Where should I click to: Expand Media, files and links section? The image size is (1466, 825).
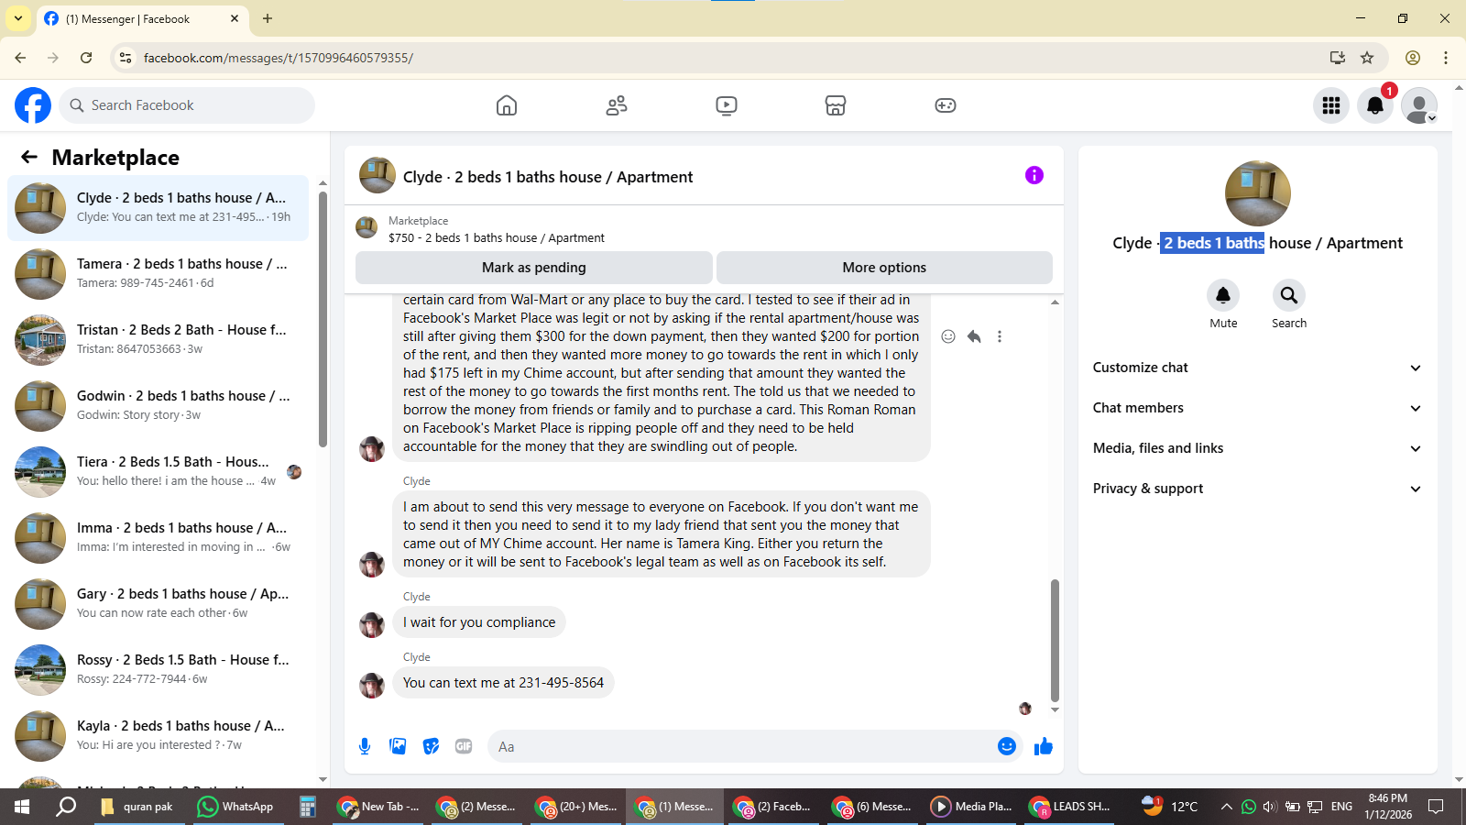pyautogui.click(x=1257, y=448)
